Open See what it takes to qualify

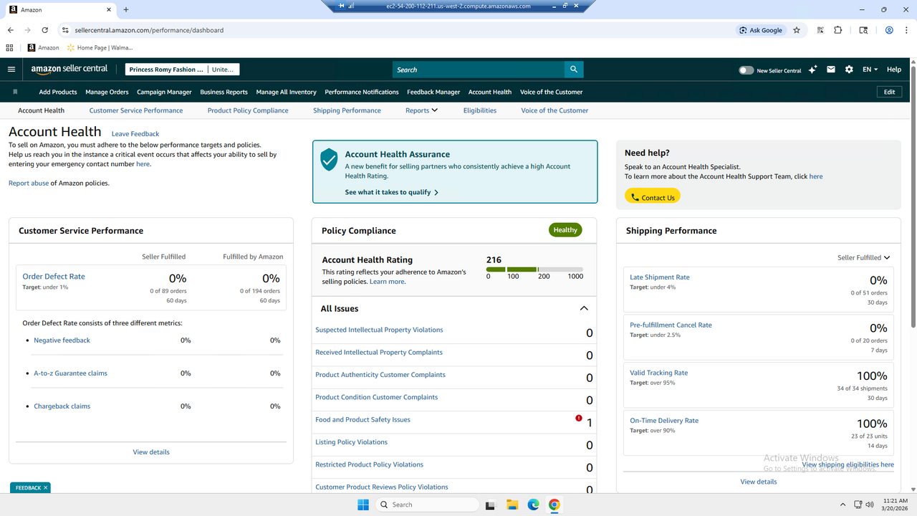(392, 192)
